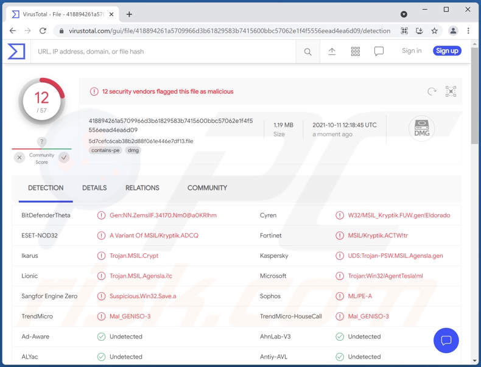Open the RELATIONS tab
This screenshot has width=481, height=367.
pyautogui.click(x=142, y=188)
